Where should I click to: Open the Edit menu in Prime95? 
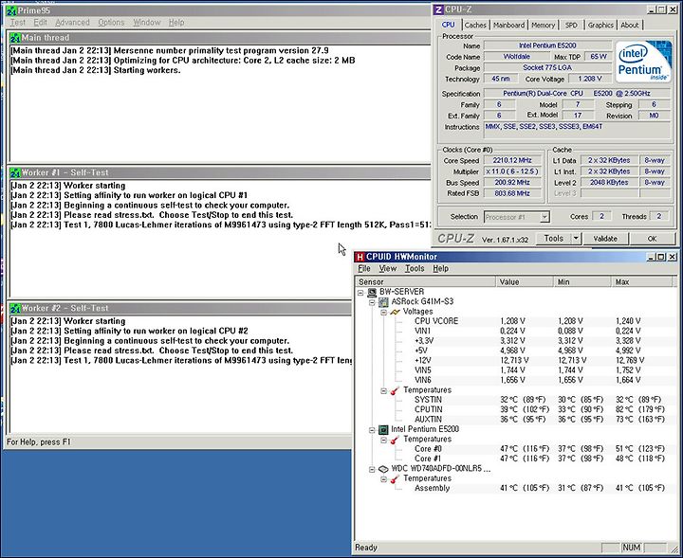click(40, 22)
